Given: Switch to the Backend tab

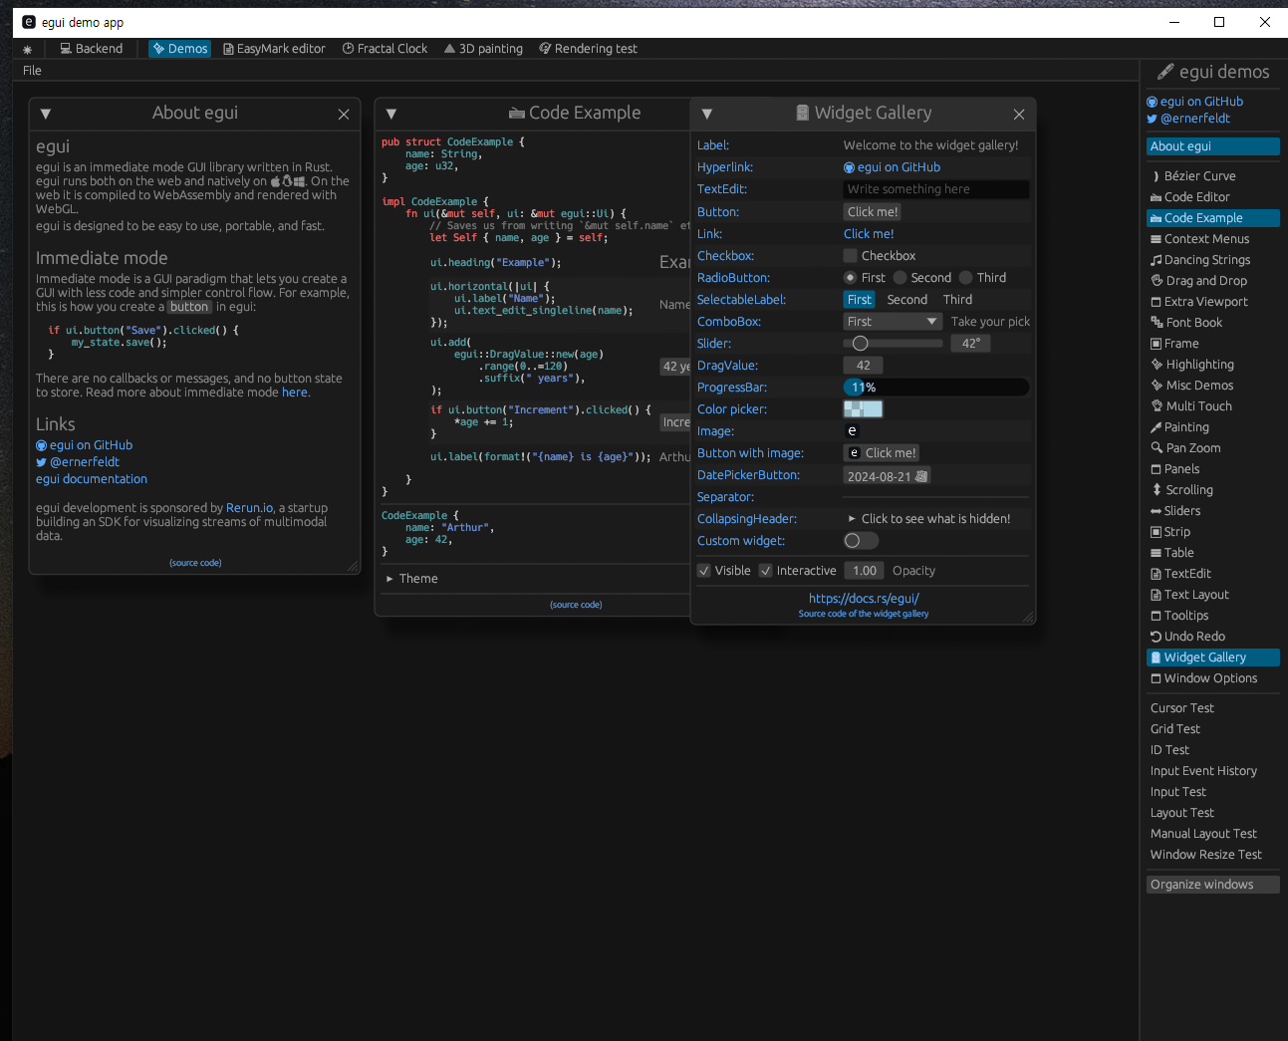Looking at the screenshot, I should (92, 49).
